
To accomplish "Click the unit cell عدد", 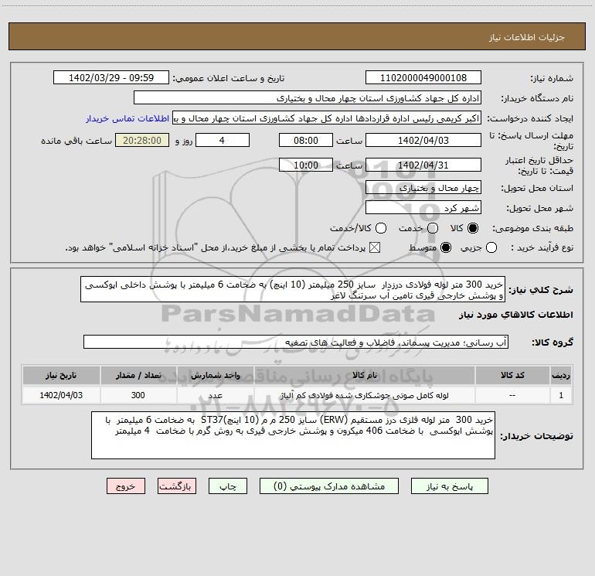I will pos(215,395).
